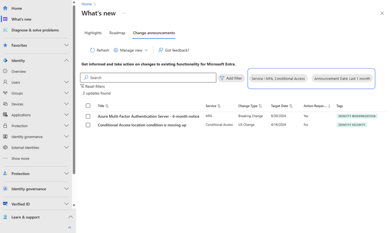Click the Favorites star icon
The height and width of the screenshot is (233, 392).
5,45
